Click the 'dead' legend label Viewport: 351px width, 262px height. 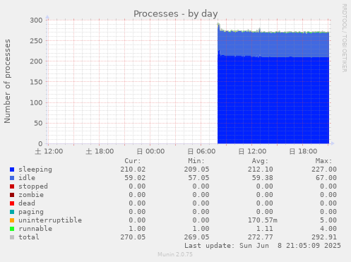(27, 203)
